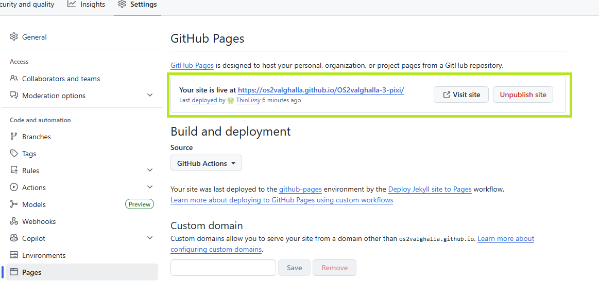This screenshot has height=282, width=599.
Task: Click the Models icon in sidebar
Action: 14,204
